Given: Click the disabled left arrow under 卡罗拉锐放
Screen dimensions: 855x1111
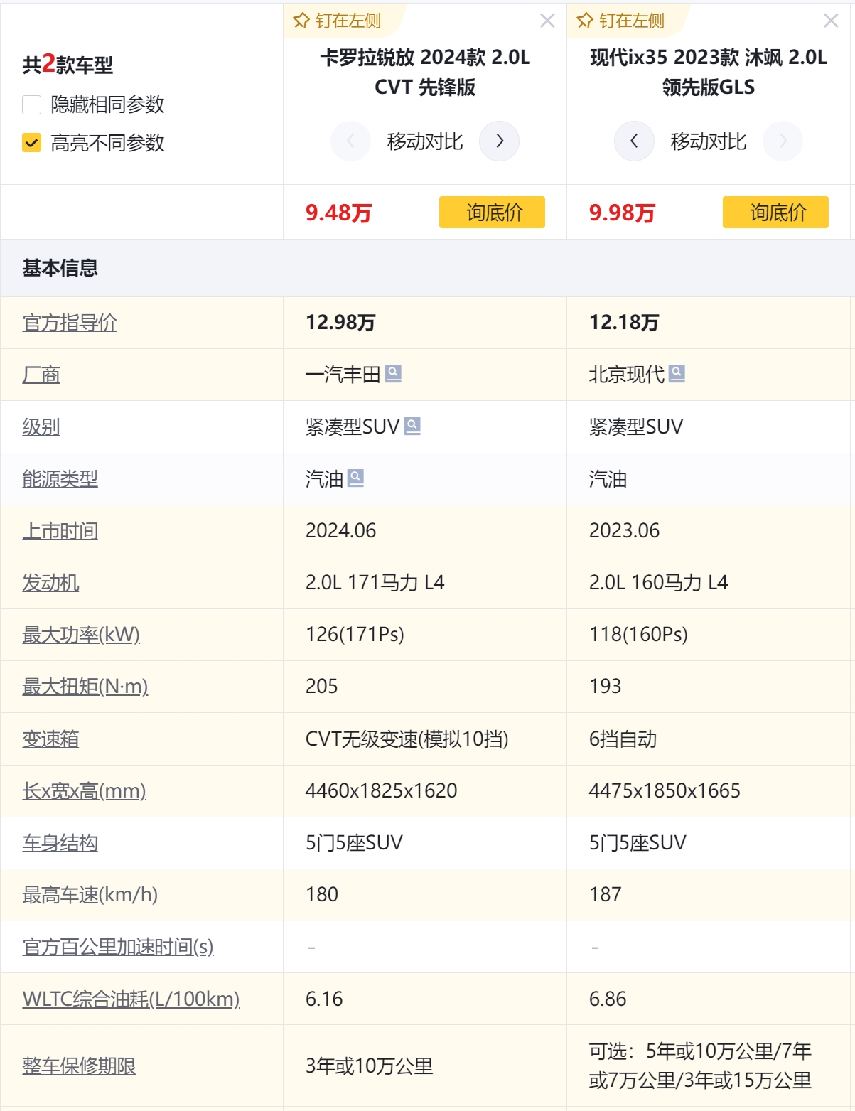Looking at the screenshot, I should click(x=350, y=141).
